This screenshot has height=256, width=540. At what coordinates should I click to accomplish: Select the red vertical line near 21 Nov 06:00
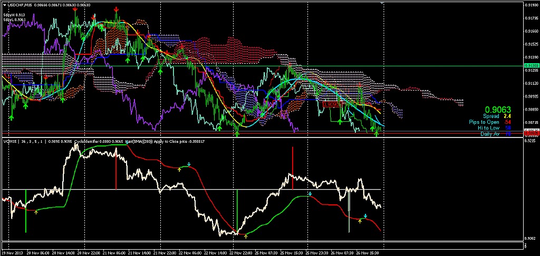pyautogui.click(x=116, y=169)
